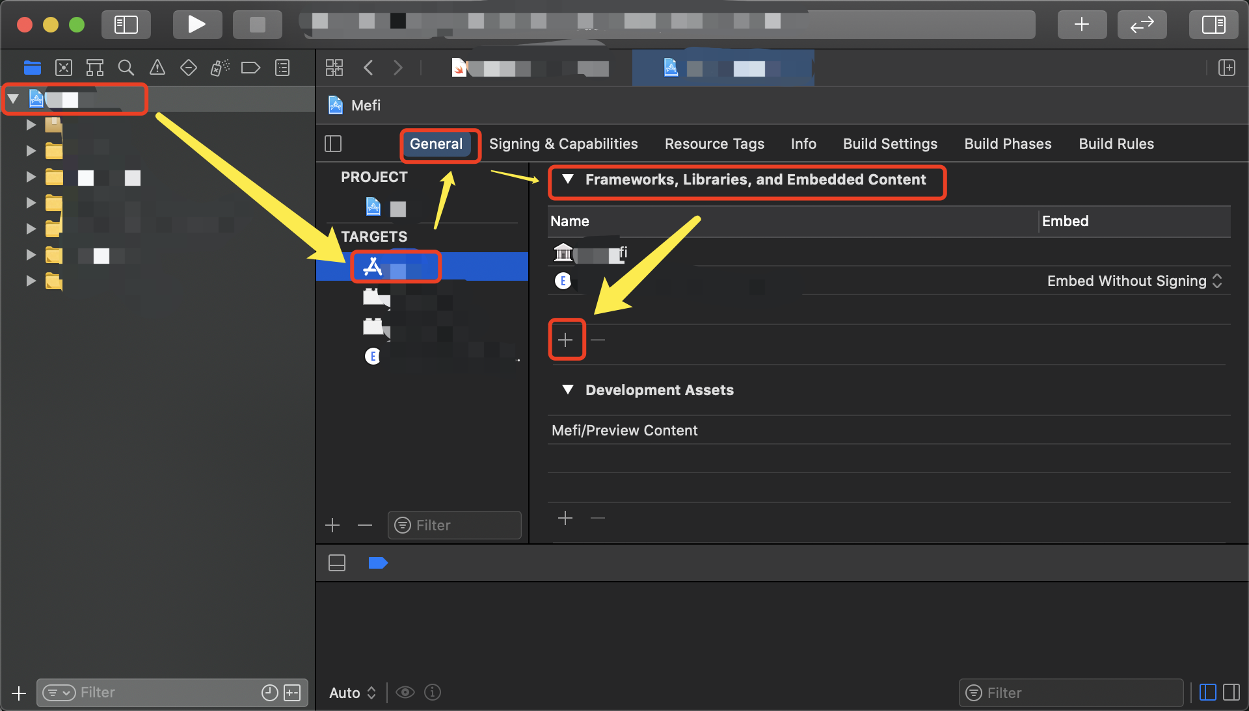1249x711 pixels.
Task: Toggle breakpoints activation tag
Action: coord(378,563)
